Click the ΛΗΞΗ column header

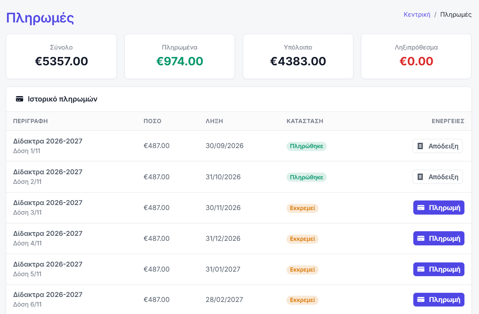click(214, 121)
